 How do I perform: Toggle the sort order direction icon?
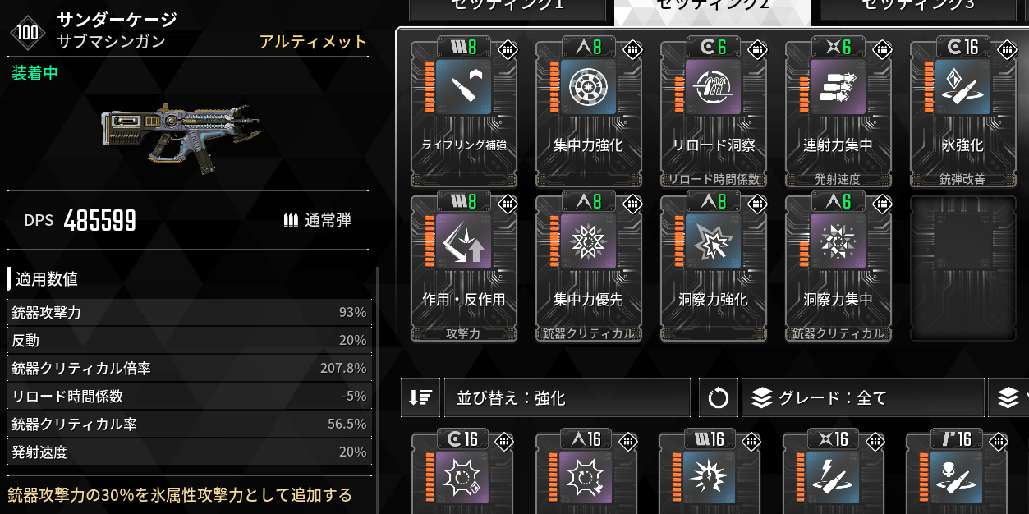(x=420, y=398)
